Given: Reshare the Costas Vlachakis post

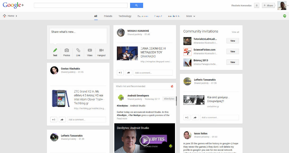Looking at the screenshot, I should [x=62, y=120].
